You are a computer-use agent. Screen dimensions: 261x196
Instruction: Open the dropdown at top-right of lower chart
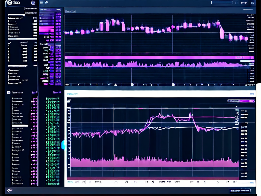[x=241, y=101]
